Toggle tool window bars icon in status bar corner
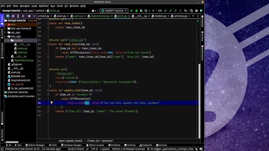The image size is (269, 151). point(2,149)
